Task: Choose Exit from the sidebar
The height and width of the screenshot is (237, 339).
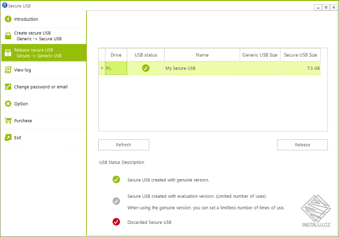Action: (43, 137)
